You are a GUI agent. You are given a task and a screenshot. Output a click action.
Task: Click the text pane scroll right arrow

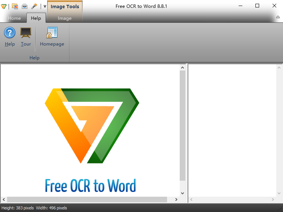[x=273, y=200]
